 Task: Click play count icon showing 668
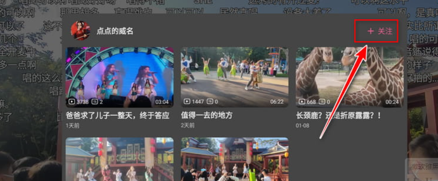tap(302, 102)
